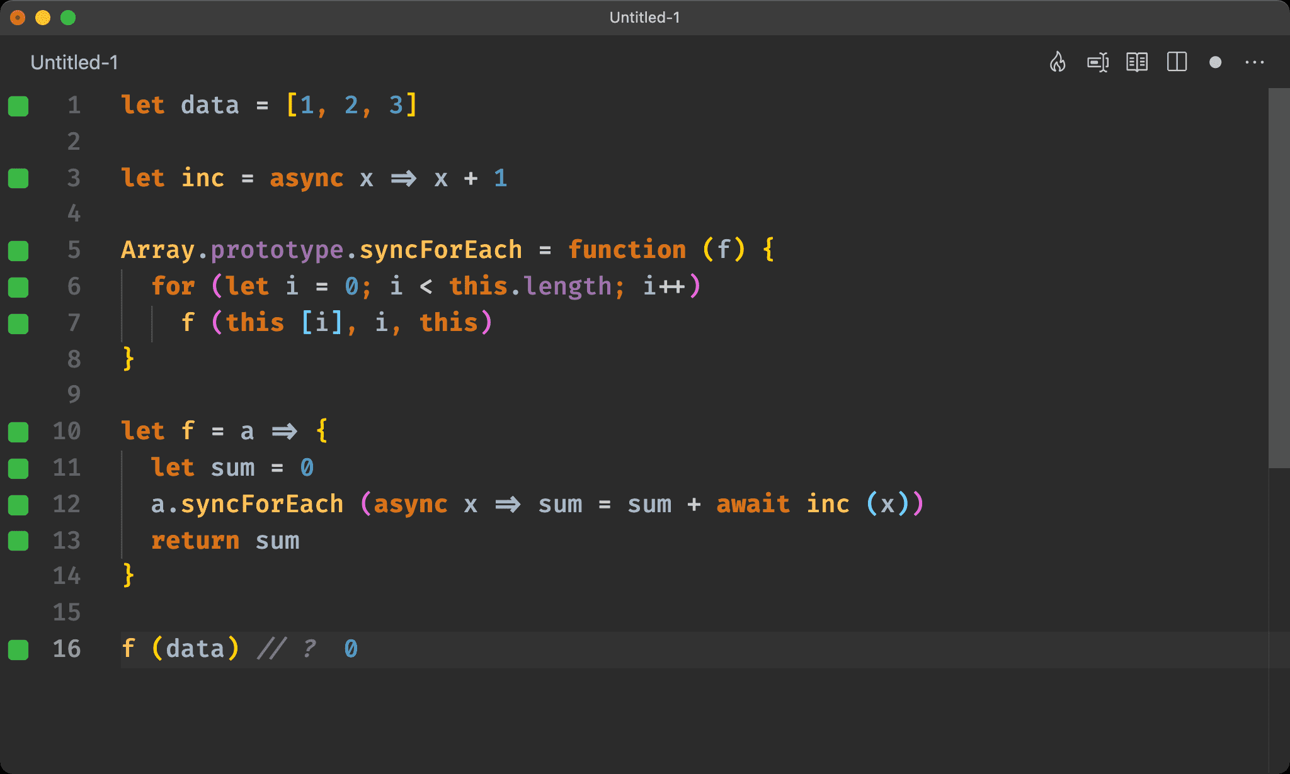Select the Untitled-1 editor tab
Screen dimensions: 1290x774
click(x=74, y=62)
